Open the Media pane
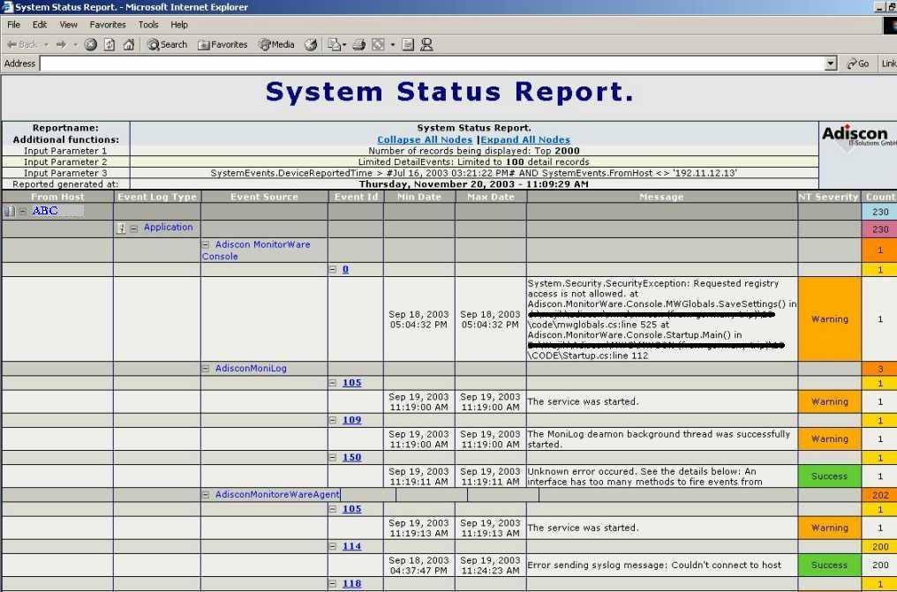This screenshot has width=897, height=592. tap(276, 45)
